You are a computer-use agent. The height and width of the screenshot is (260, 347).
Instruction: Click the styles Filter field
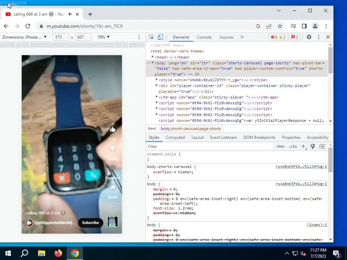click(209, 146)
